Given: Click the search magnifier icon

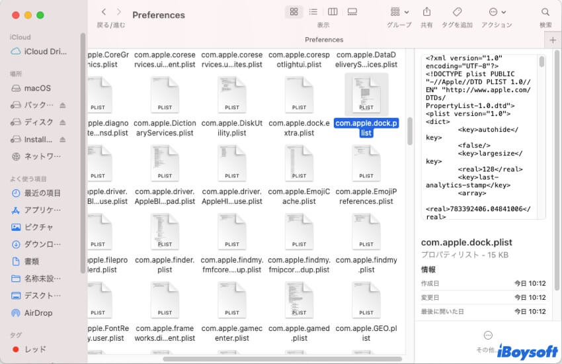Looking at the screenshot, I should [545, 12].
